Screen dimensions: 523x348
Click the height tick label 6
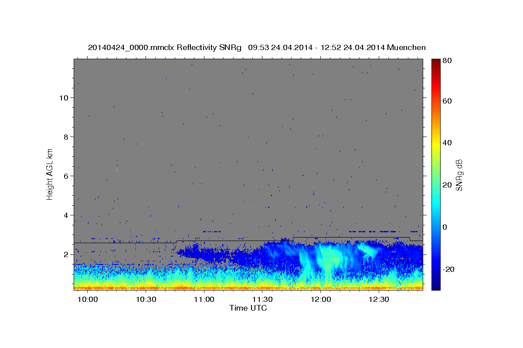(x=66, y=176)
